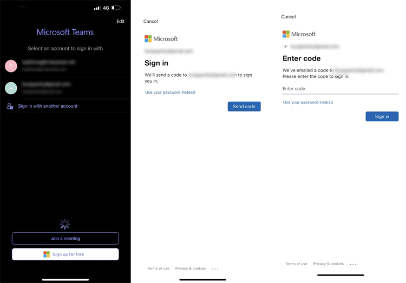Focus the Enter code input field

click(x=340, y=89)
